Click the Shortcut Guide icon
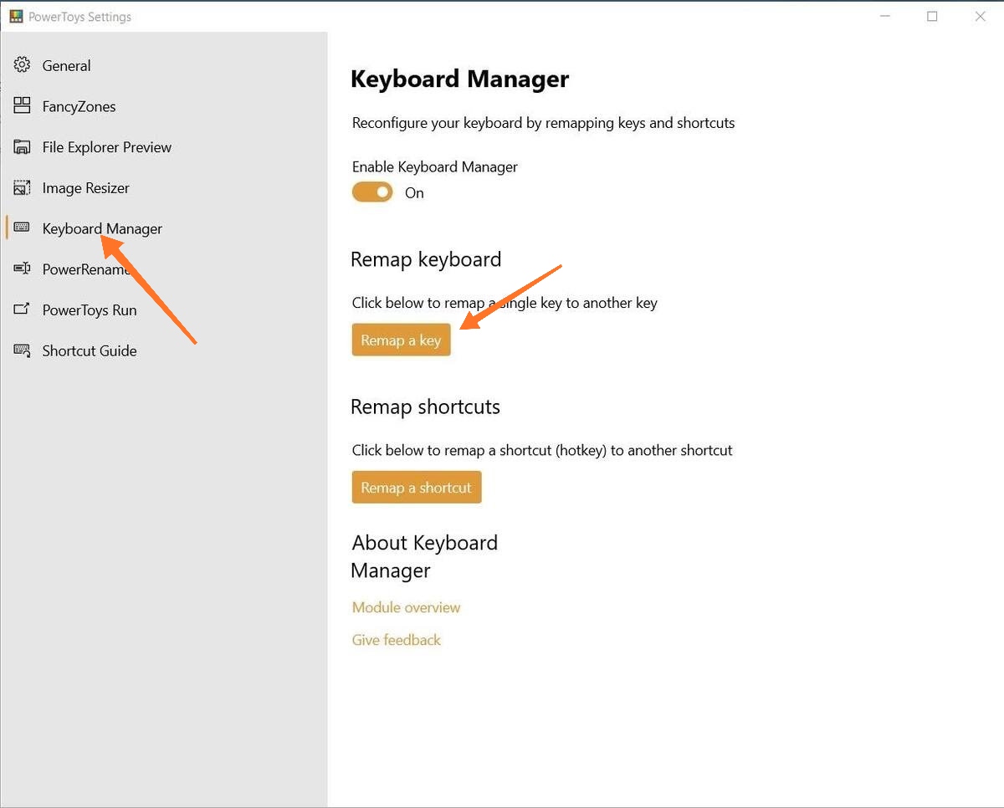The width and height of the screenshot is (1004, 808). (23, 350)
